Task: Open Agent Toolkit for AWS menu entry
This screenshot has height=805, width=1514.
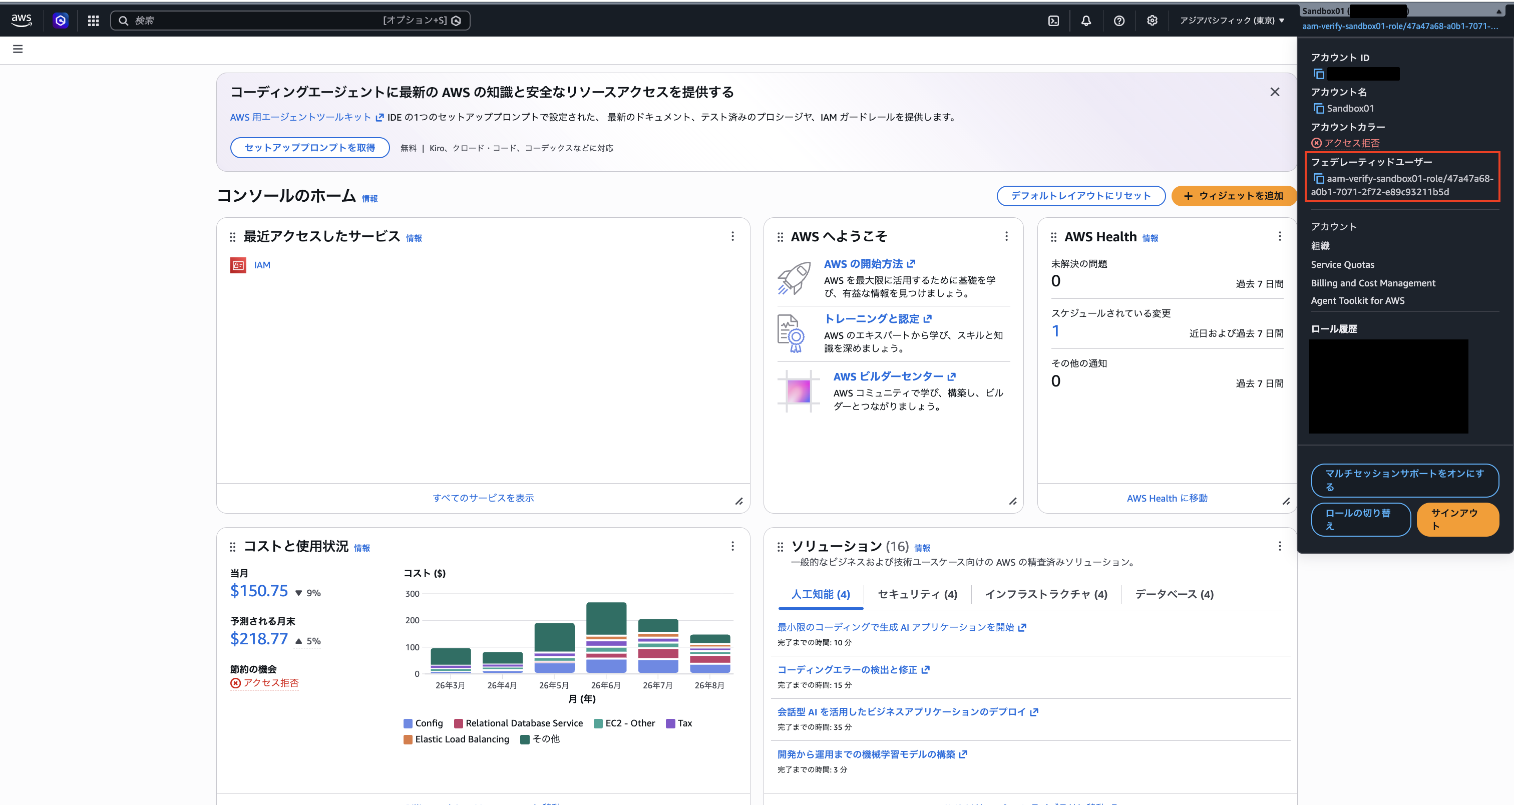Action: click(x=1358, y=301)
